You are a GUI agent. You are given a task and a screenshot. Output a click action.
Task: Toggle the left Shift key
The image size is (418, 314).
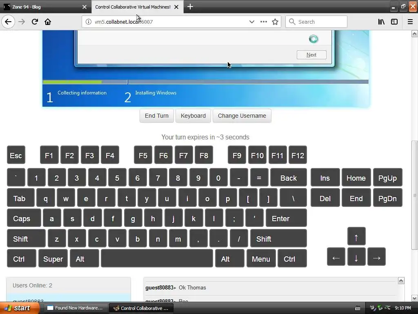pyautogui.click(x=26, y=238)
